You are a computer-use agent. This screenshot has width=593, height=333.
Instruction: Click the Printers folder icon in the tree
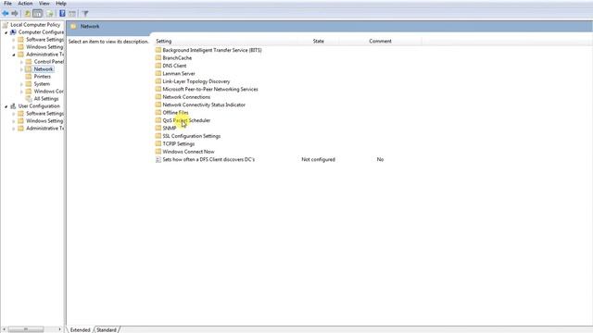(29, 76)
